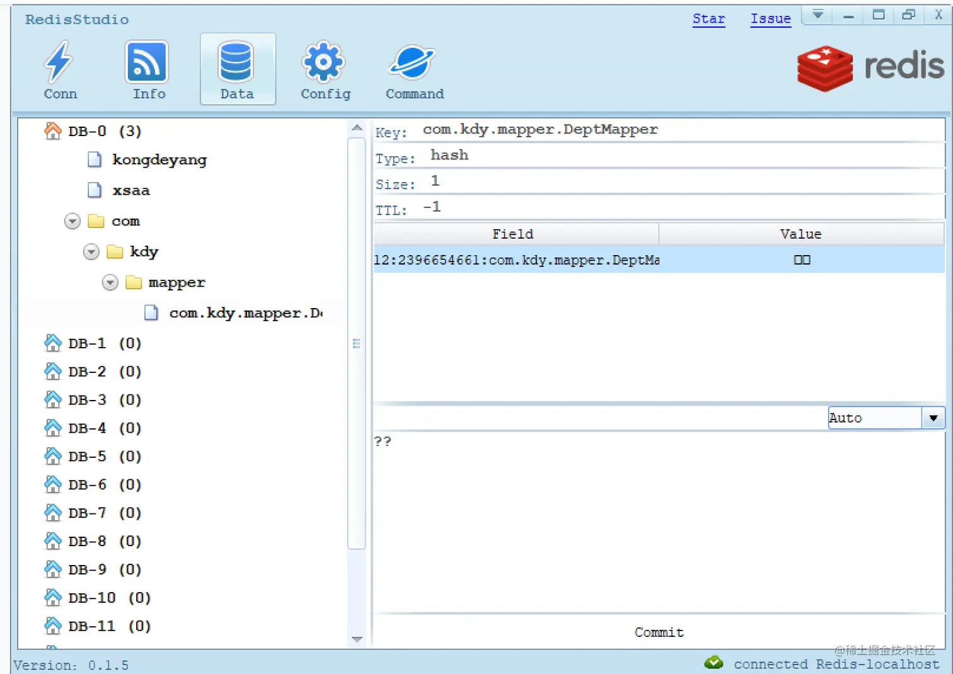Click the tree scrollbar up arrow
The image size is (953, 674).
357,128
